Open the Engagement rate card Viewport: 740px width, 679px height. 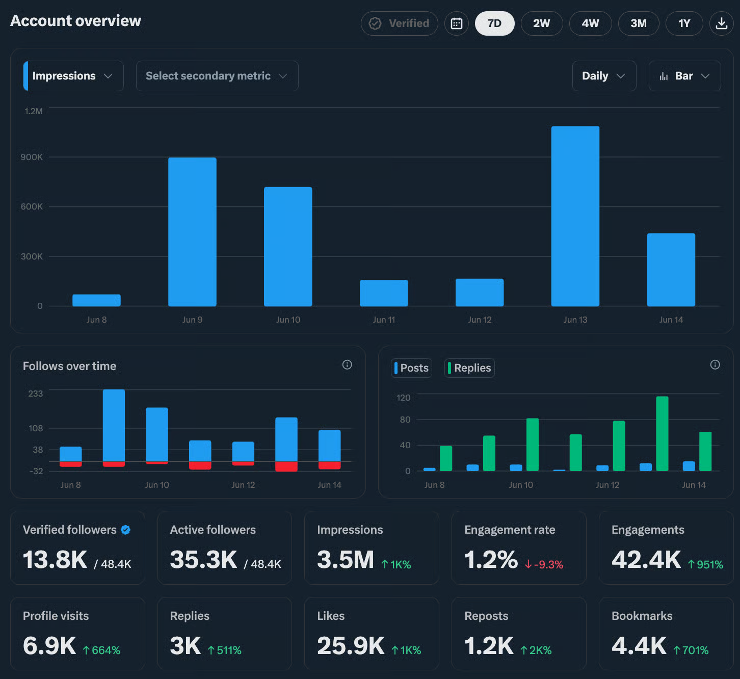pyautogui.click(x=519, y=547)
